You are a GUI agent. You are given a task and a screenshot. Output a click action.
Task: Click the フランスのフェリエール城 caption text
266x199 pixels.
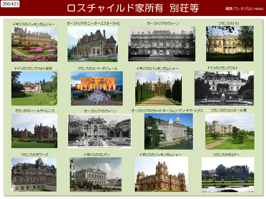click(x=228, y=110)
